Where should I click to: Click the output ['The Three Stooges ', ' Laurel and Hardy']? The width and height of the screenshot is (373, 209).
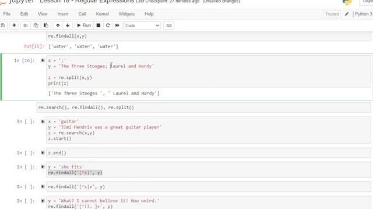click(x=104, y=93)
